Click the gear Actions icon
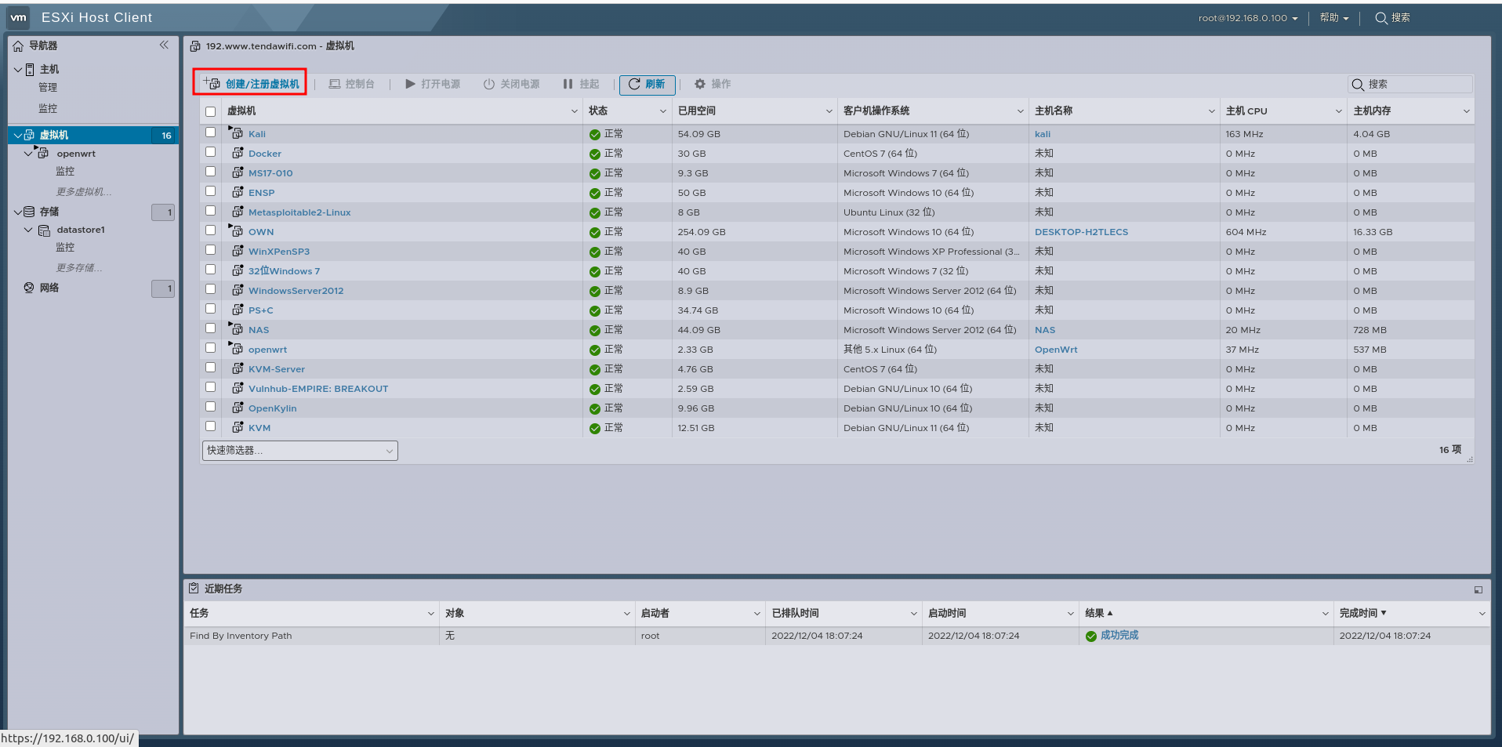The height and width of the screenshot is (747, 1502). (700, 84)
